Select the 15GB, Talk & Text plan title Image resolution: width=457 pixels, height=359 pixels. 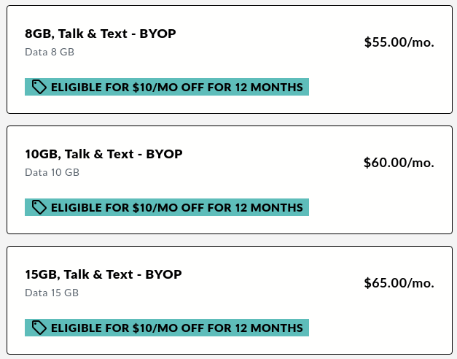(103, 274)
